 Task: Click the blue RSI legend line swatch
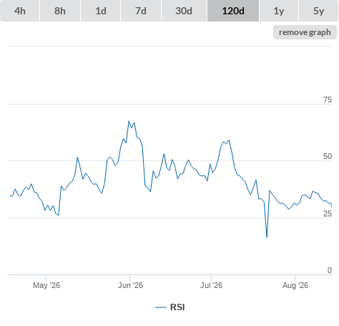click(x=161, y=307)
